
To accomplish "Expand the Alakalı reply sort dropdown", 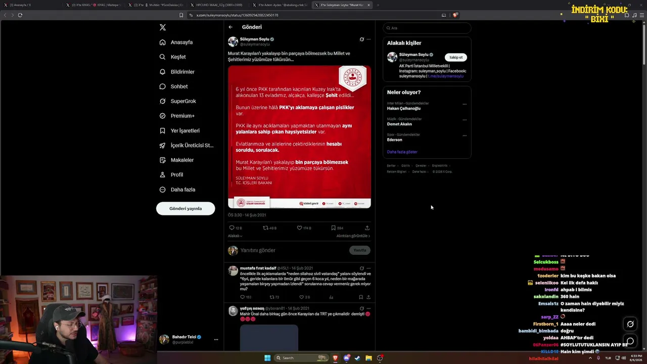I will [x=235, y=236].
